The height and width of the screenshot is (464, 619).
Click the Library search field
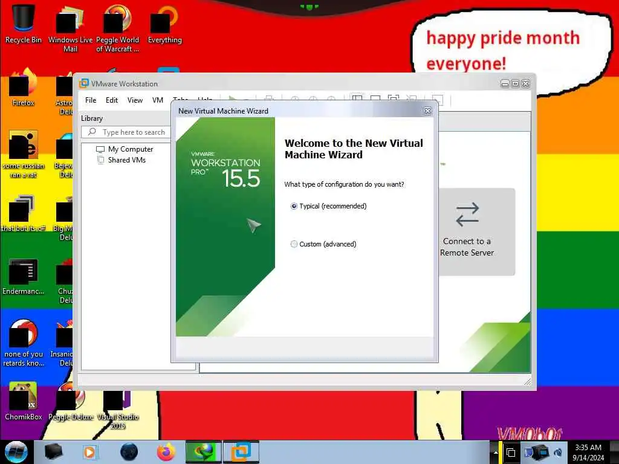click(x=126, y=132)
